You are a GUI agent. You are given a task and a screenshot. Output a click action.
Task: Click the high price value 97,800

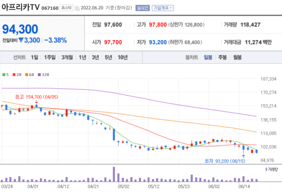coord(158,25)
